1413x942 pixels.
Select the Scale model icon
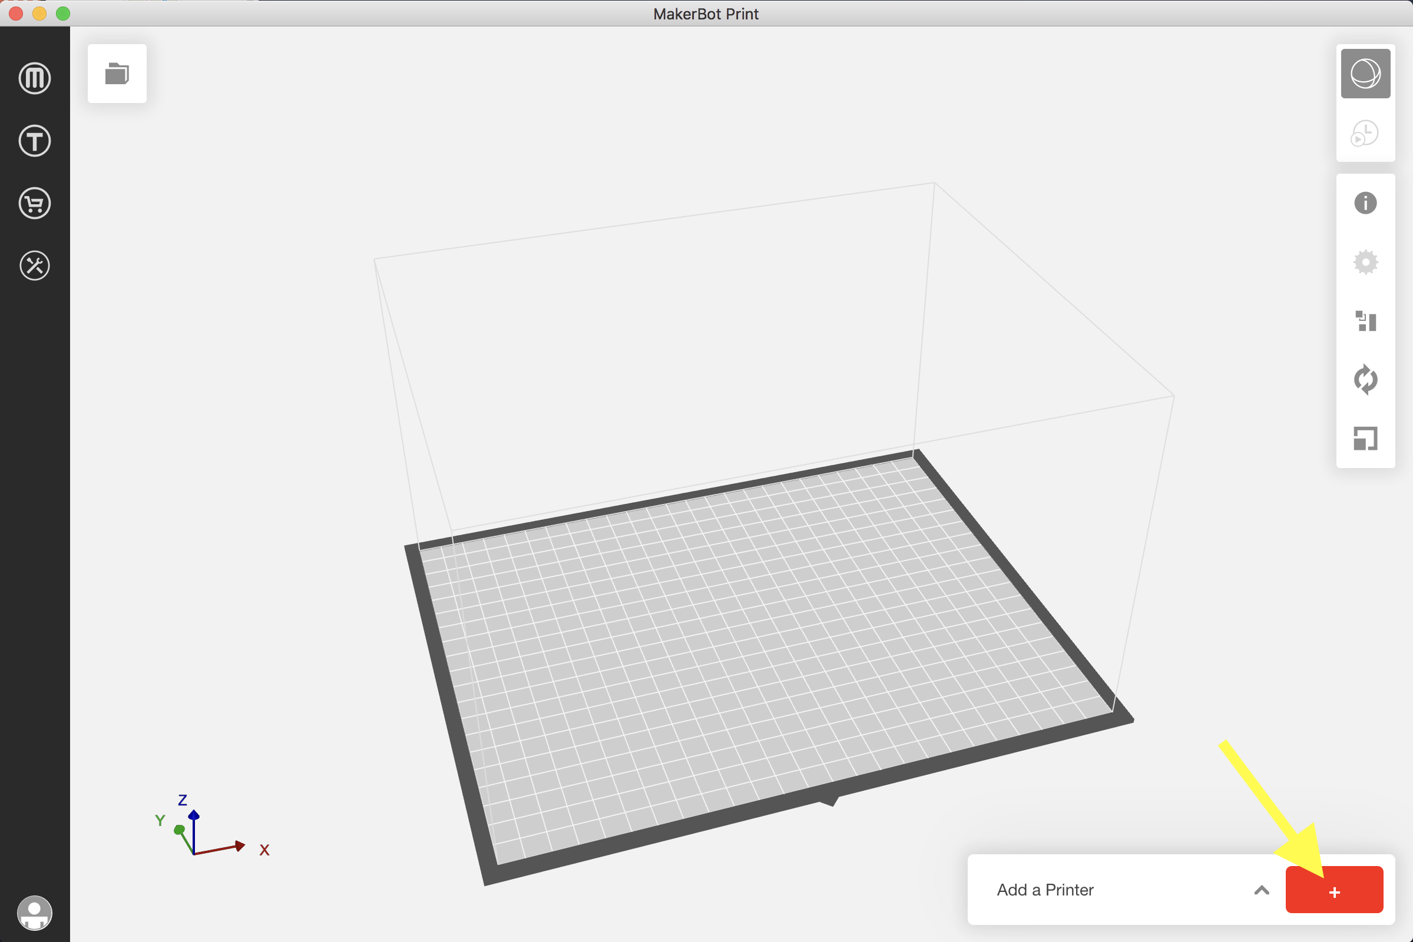[x=1365, y=439]
